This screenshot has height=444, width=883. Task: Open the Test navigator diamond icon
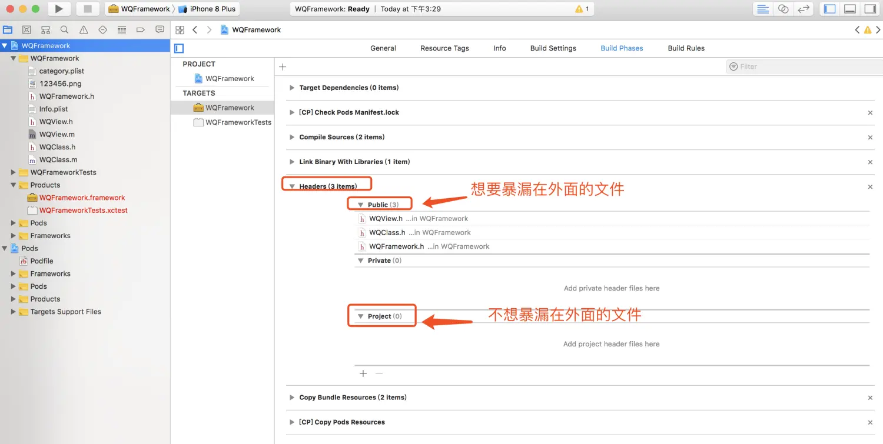102,29
